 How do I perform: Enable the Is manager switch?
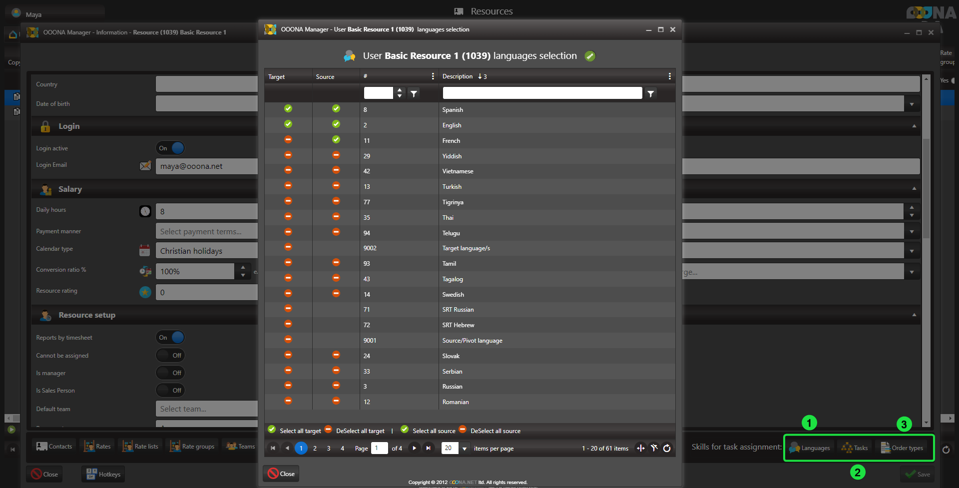[170, 373]
